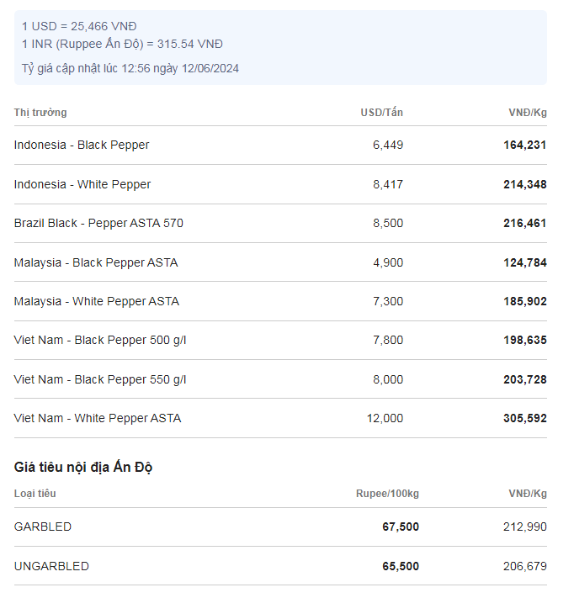Viewport: 574px width, 598px height.
Task: Select the 1 USD = 25,466 VNĐ rate text
Action: click(79, 26)
